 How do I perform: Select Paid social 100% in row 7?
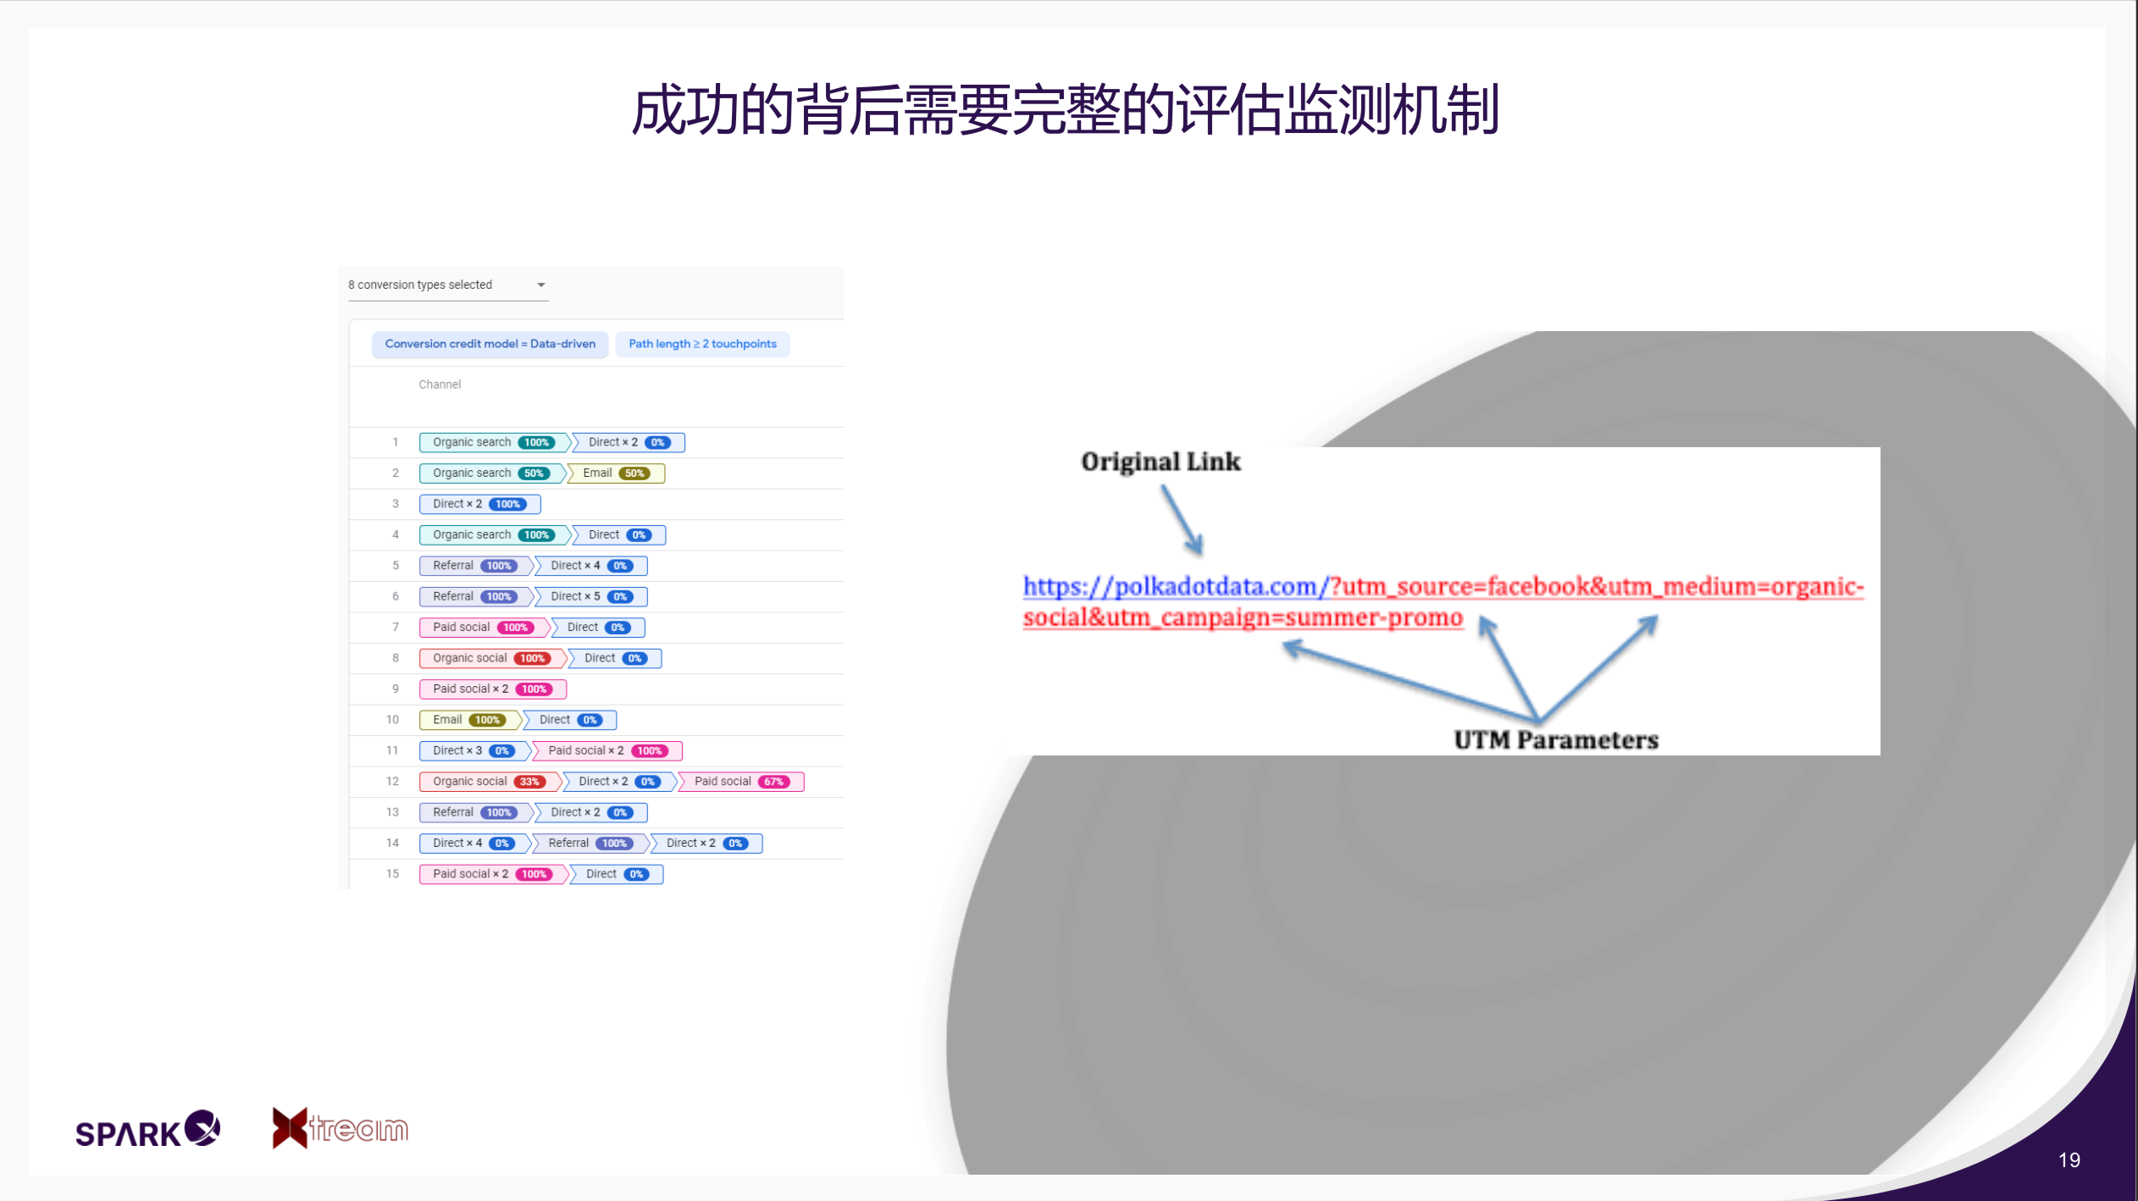pos(484,628)
